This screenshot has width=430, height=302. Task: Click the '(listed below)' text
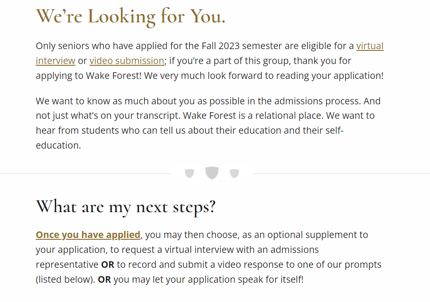(x=65, y=280)
